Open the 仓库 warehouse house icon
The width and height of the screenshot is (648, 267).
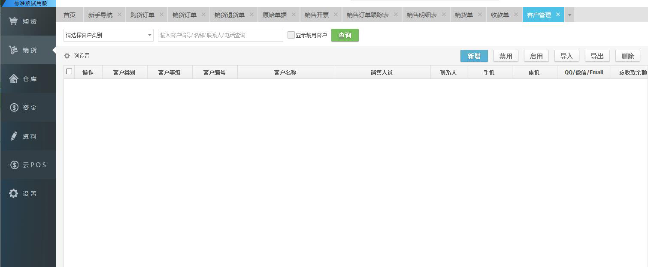13,79
